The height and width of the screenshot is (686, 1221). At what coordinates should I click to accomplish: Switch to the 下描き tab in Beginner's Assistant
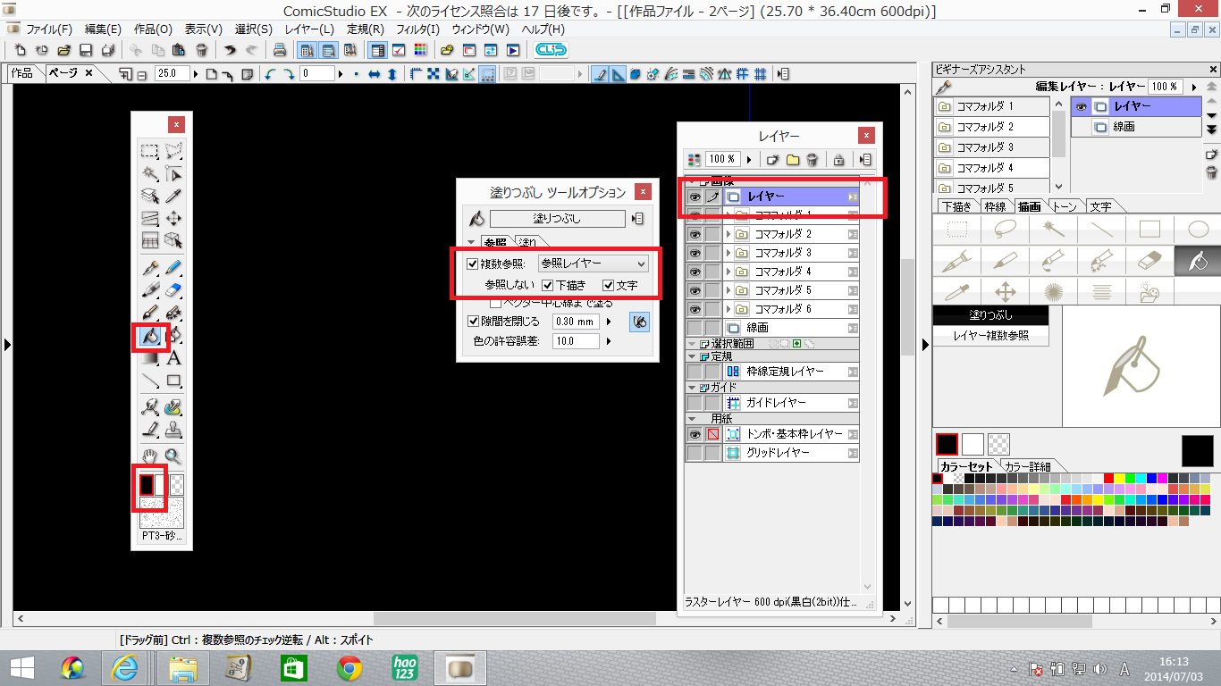pos(957,207)
